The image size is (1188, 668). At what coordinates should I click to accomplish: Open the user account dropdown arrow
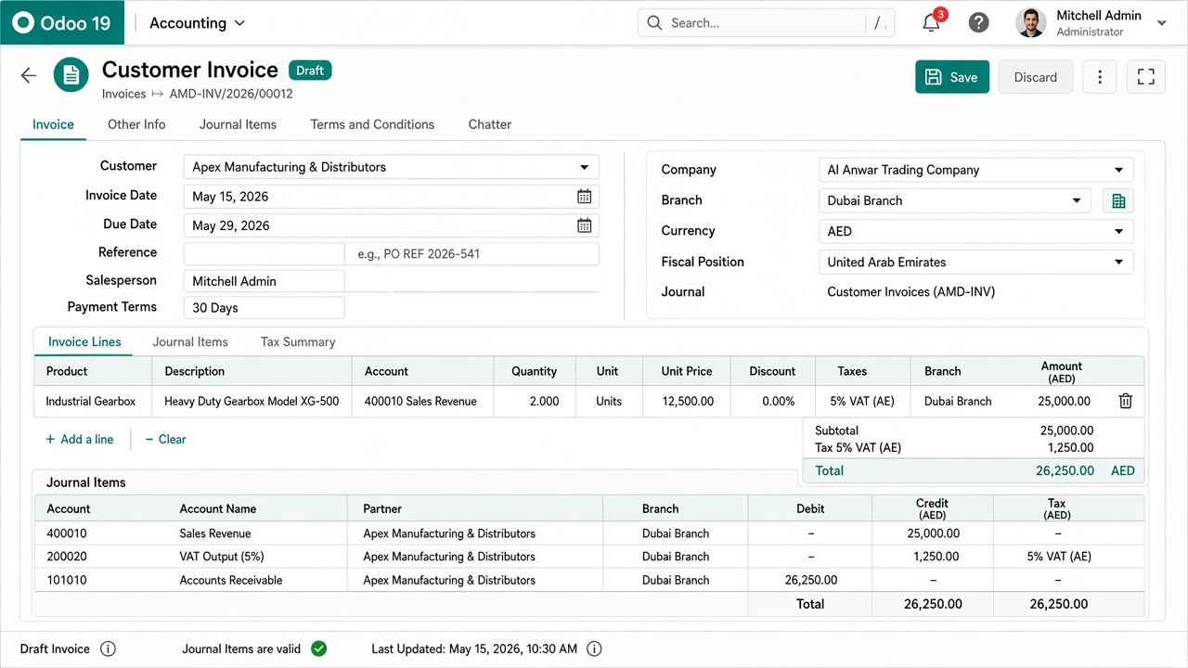(1162, 23)
